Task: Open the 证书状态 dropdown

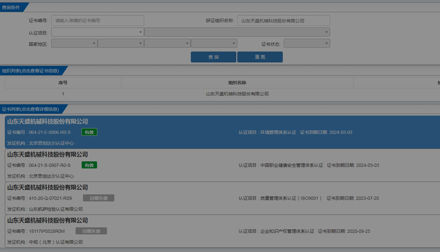Action: 307,43
